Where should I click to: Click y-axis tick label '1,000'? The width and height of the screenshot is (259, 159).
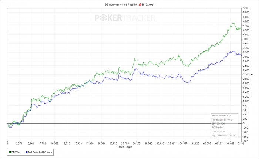pyautogui.click(x=246, y=101)
